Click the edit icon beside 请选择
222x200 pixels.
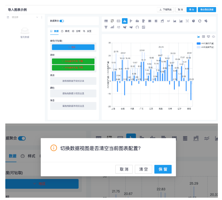click(8, 17)
